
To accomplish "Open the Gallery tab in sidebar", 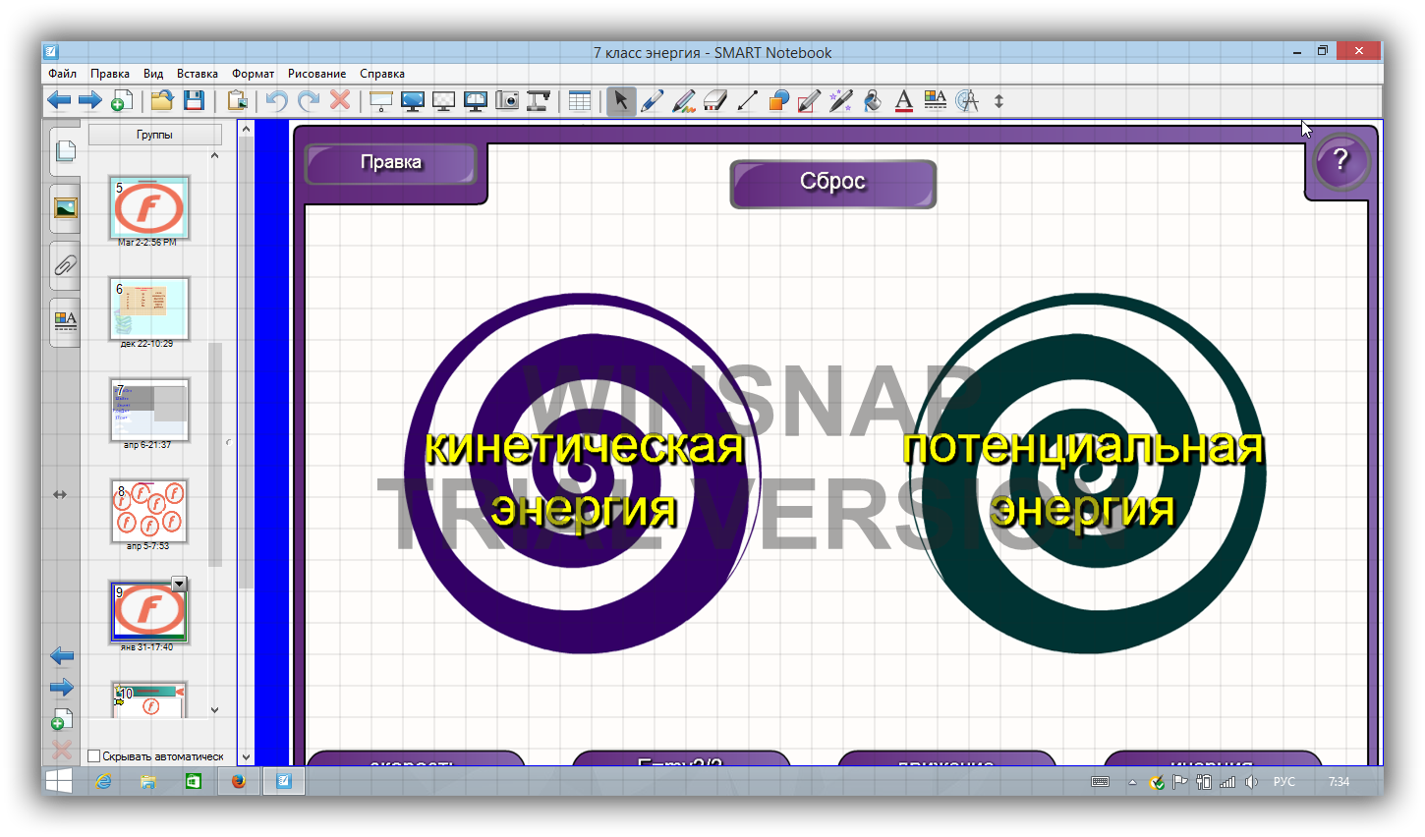I will click(x=65, y=208).
